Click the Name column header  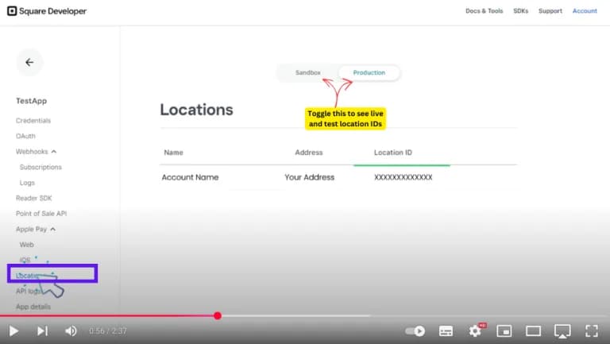[173, 153]
